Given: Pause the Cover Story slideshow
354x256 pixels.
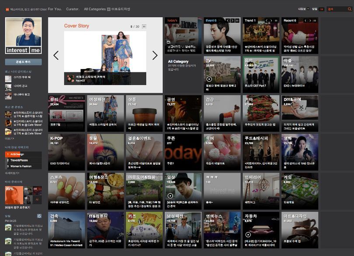Looking at the screenshot, I should click(x=144, y=26).
